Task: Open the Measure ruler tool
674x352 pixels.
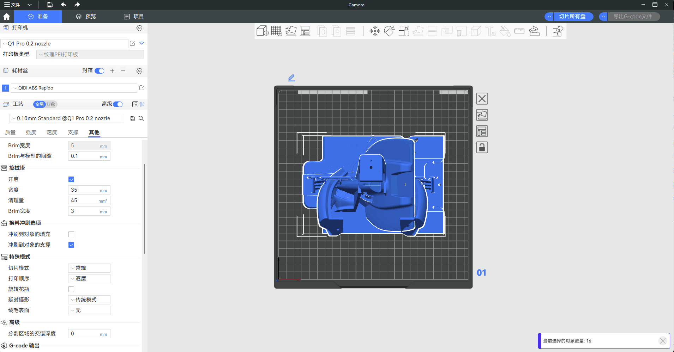Action: (x=519, y=31)
